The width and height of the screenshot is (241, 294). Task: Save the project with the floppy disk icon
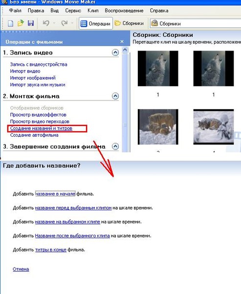coord(31,23)
